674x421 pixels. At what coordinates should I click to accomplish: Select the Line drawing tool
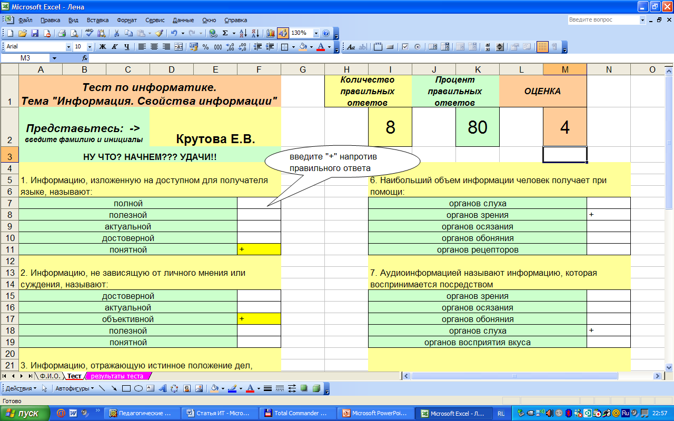click(x=101, y=388)
